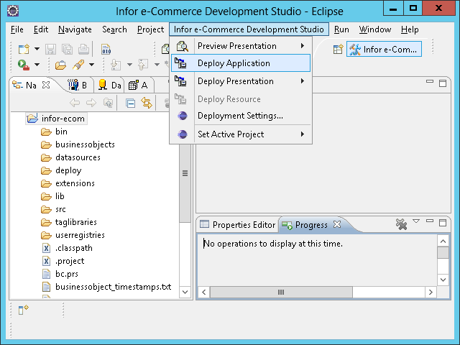This screenshot has width=460, height=345.
Task: Click the binary 010 toolbar icon
Action: pyautogui.click(x=106, y=49)
